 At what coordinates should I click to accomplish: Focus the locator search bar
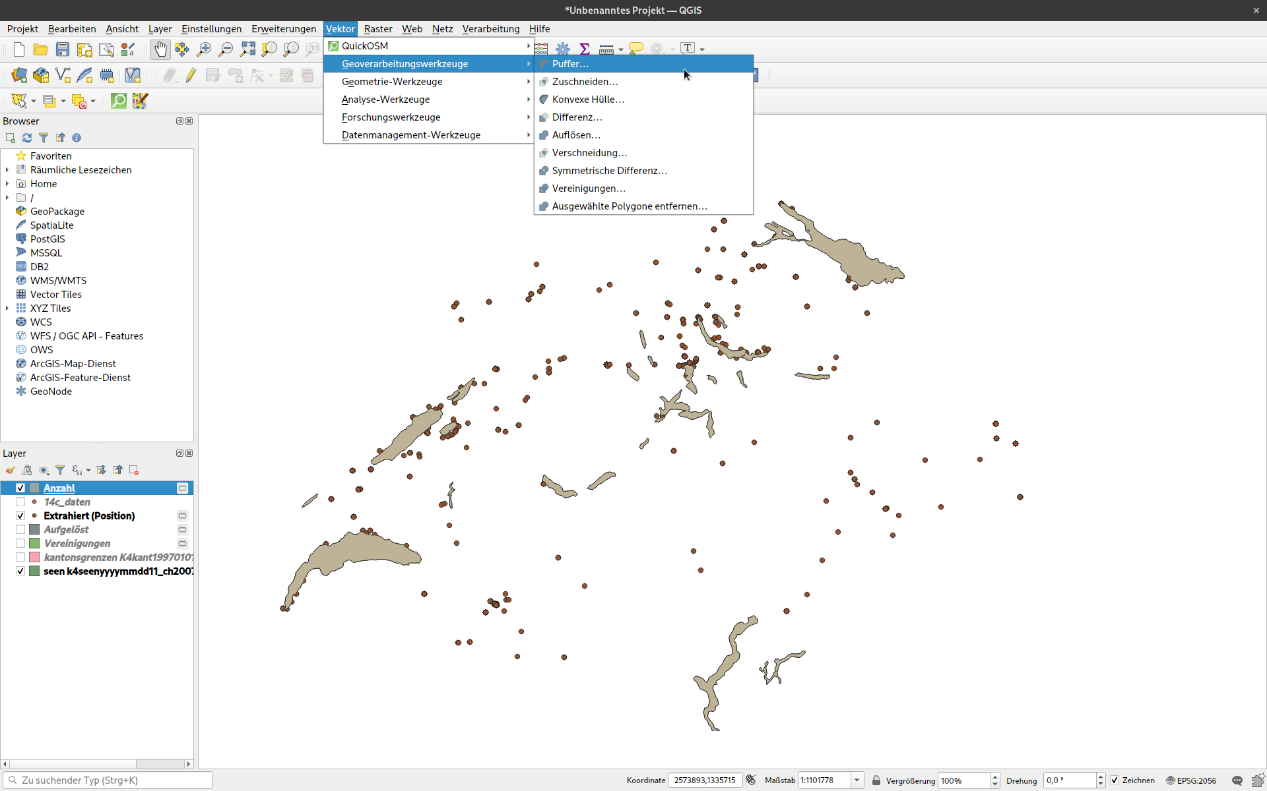108,780
